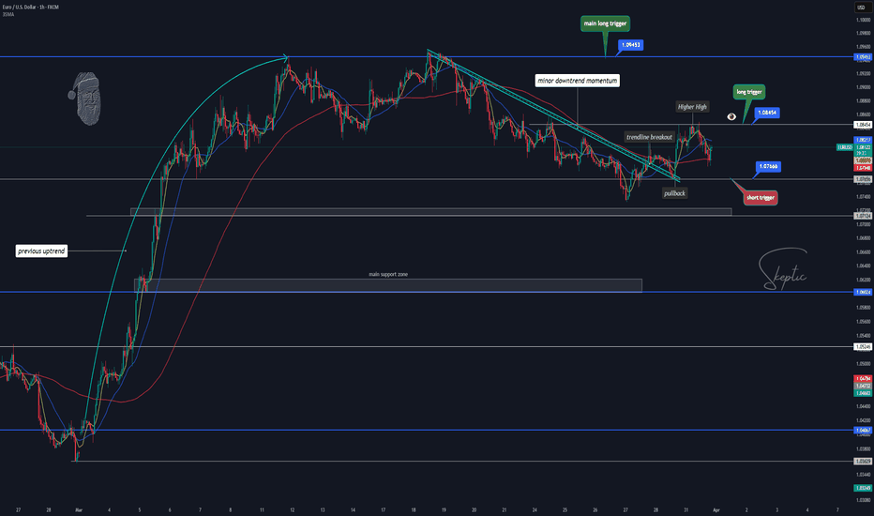Image resolution: width=874 pixels, height=516 pixels.
Task: Click the Euro / U.S. Dollar chart title
Action: click(30, 7)
